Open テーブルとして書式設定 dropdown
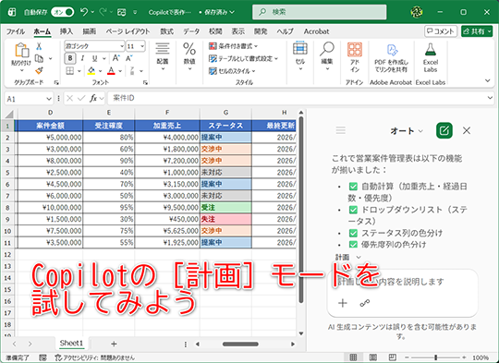Image resolution: width=499 pixels, height=363 pixels. coord(243,58)
